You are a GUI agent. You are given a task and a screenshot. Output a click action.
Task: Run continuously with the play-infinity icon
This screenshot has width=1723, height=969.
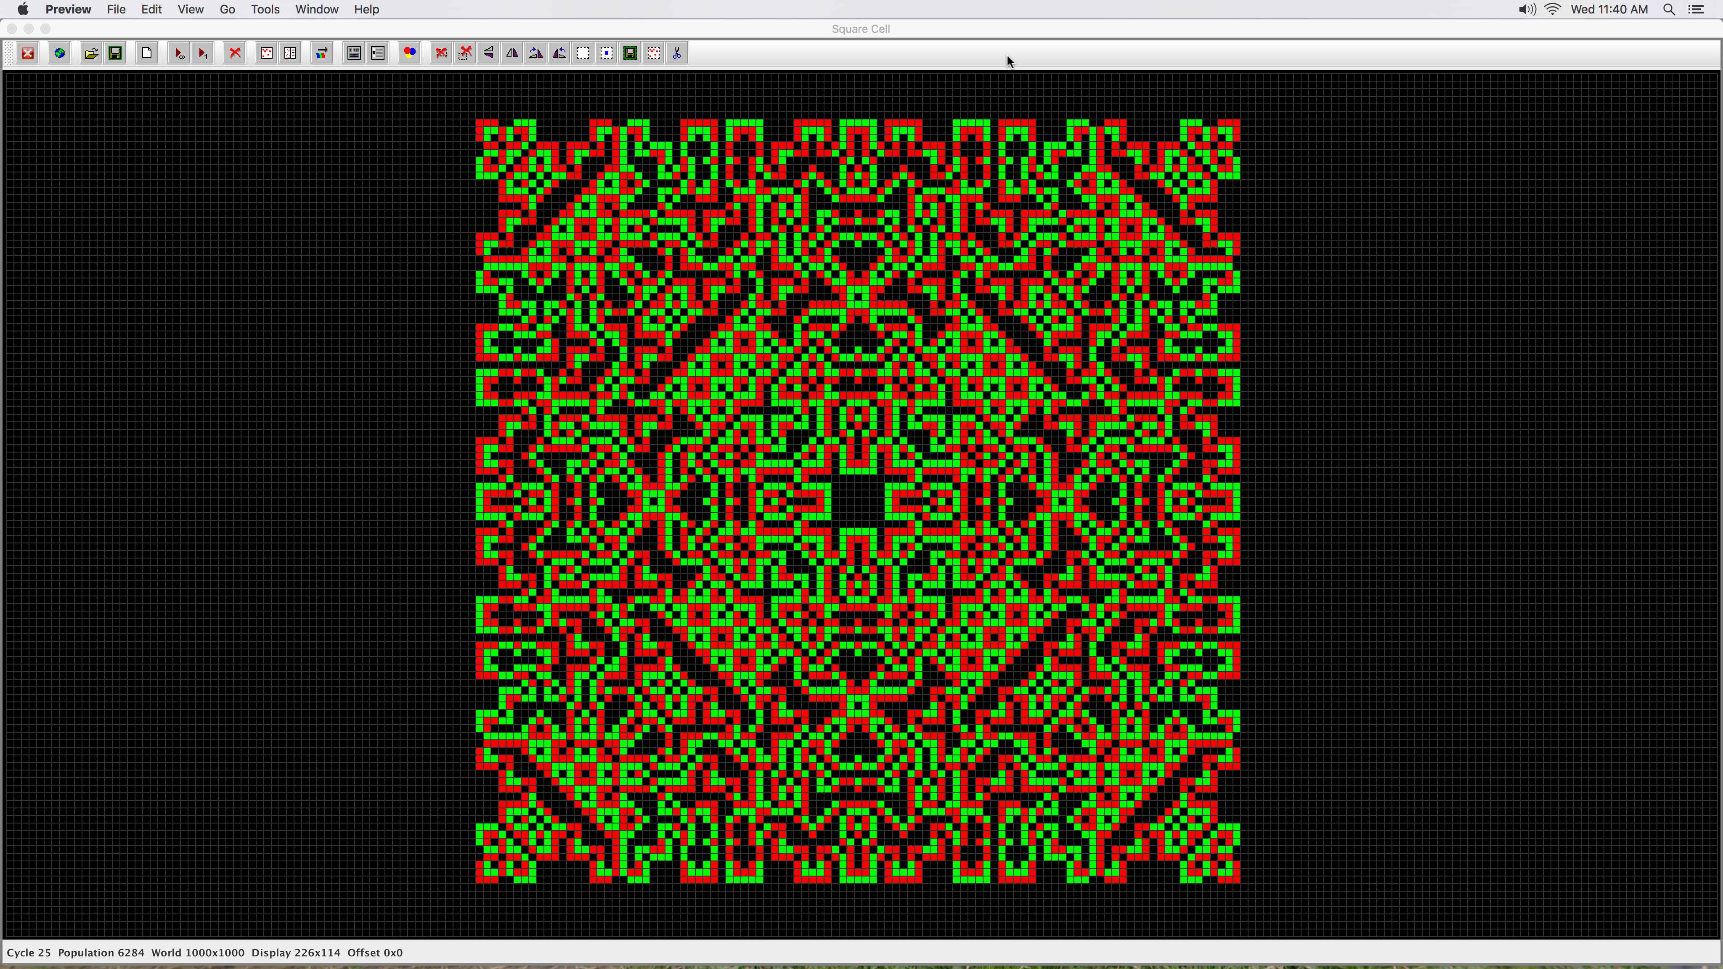tap(179, 53)
